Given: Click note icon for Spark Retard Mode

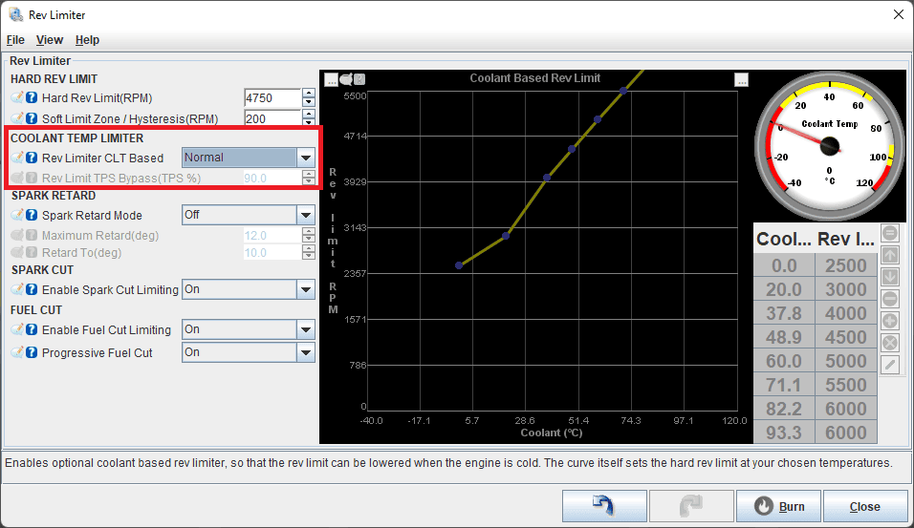Looking at the screenshot, I should pyautogui.click(x=17, y=215).
